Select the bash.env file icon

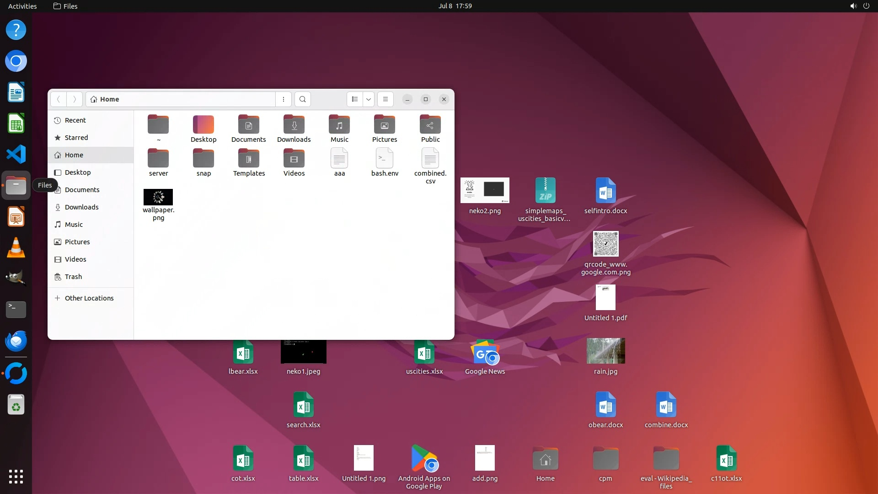tap(385, 159)
